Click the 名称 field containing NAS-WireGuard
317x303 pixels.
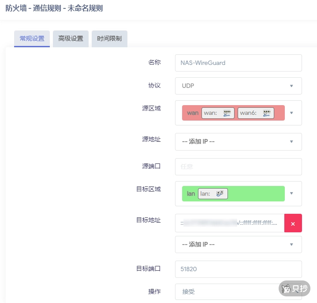[x=239, y=63]
